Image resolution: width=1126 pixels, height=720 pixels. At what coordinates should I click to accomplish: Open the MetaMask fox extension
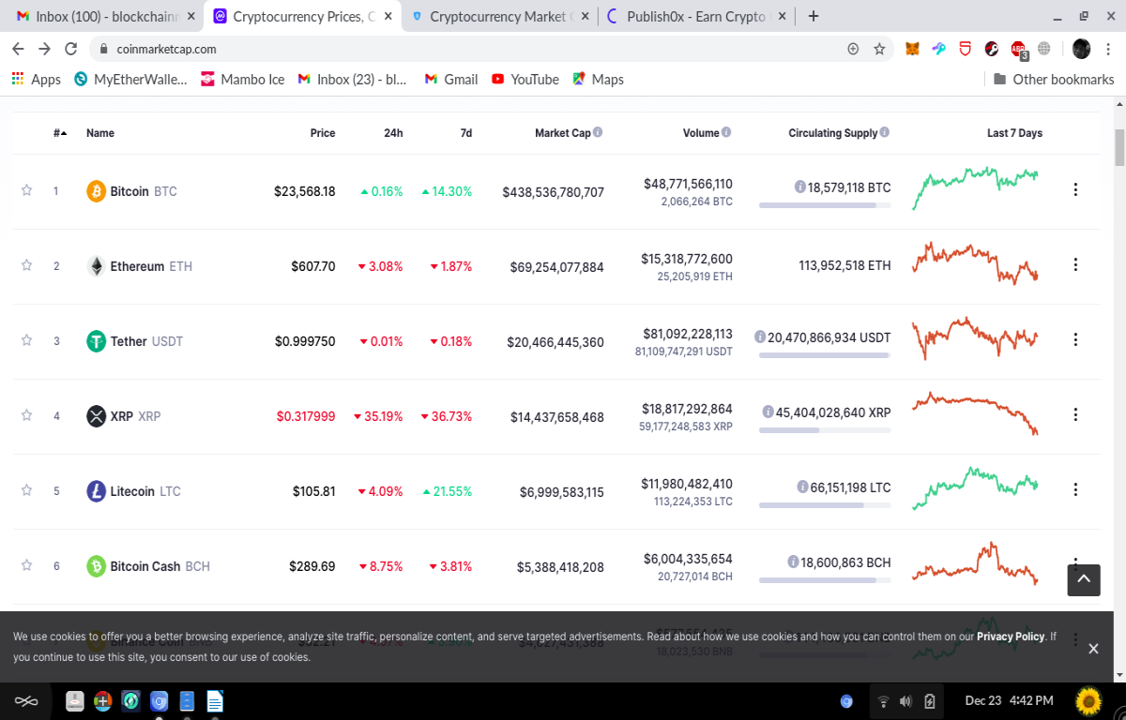pyautogui.click(x=912, y=49)
